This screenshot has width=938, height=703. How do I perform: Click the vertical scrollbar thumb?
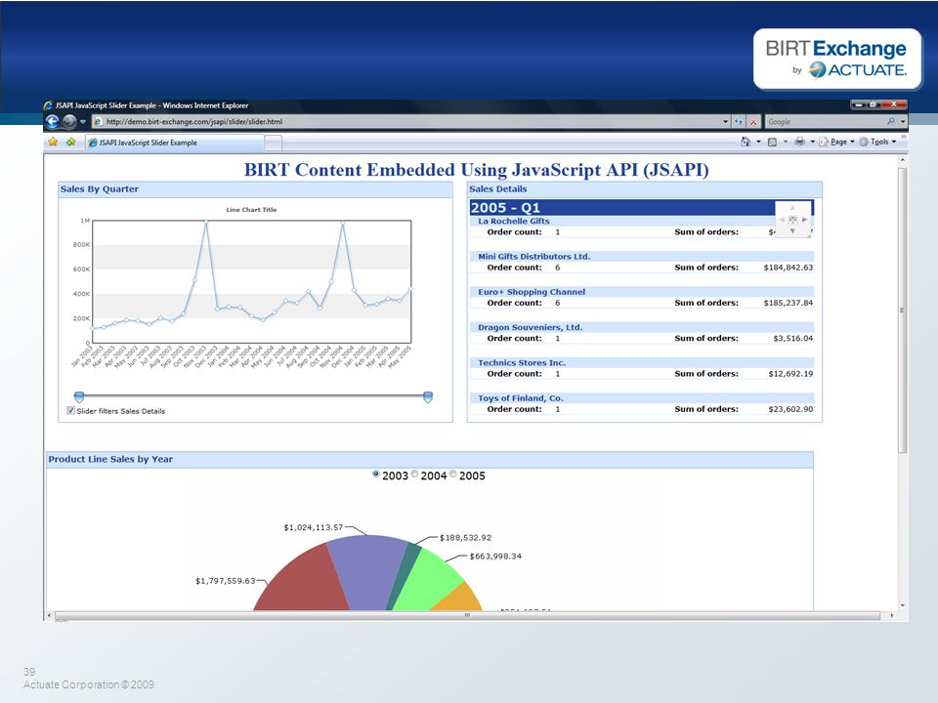coord(902,310)
